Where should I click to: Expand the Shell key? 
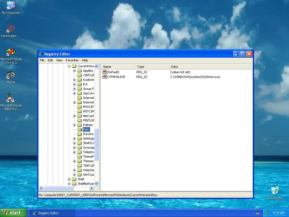(69, 179)
